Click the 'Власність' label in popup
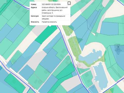 (x=35, y=22)
